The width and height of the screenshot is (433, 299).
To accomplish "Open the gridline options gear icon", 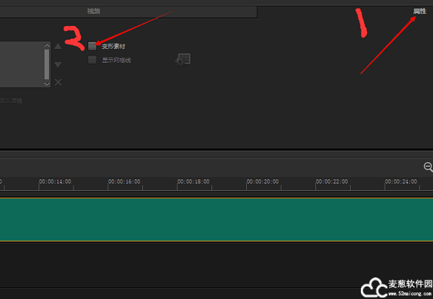I will (183, 60).
